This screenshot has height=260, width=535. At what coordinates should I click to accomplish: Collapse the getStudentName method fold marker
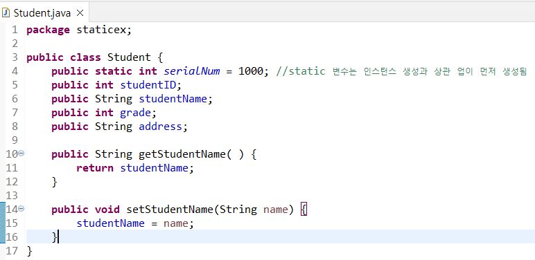coord(21,154)
